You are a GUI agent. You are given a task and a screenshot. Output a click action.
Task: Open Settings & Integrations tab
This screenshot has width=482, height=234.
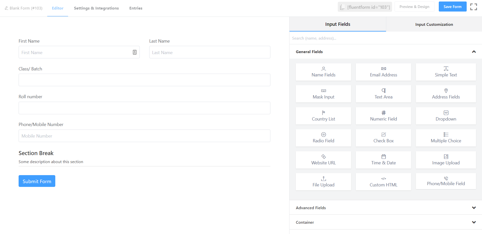96,8
